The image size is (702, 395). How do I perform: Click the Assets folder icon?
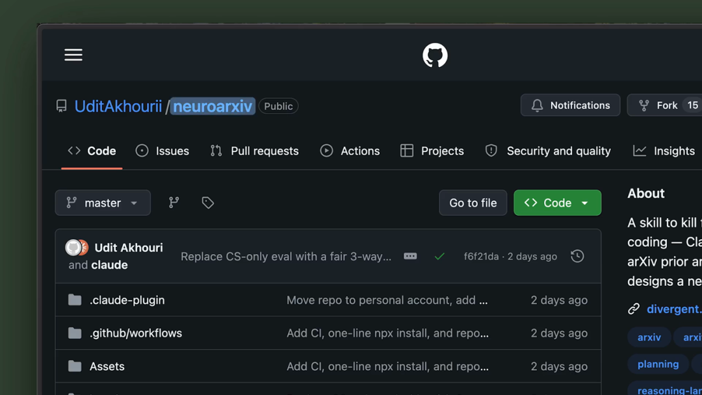[75, 366]
